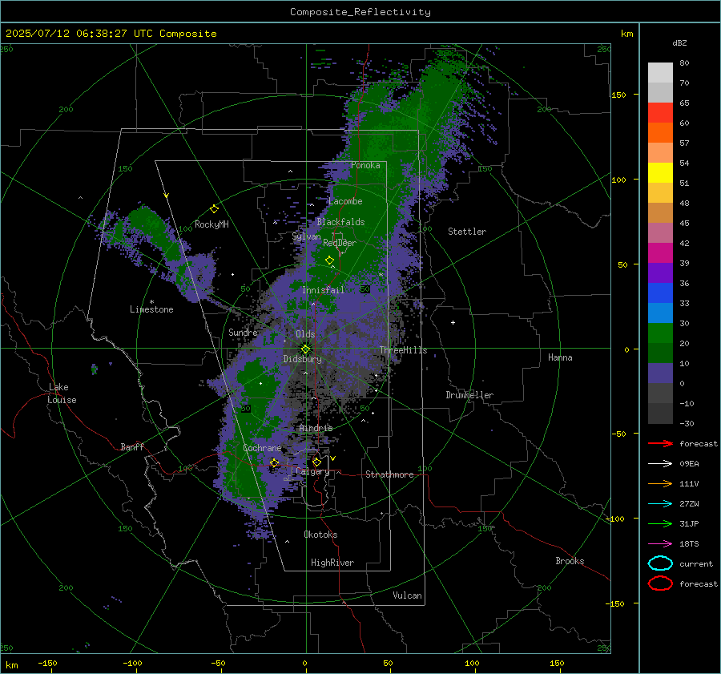Image resolution: width=721 pixels, height=674 pixels.
Task: Select the lightest gray 70-80 dBZ swatch
Action: [x=660, y=73]
